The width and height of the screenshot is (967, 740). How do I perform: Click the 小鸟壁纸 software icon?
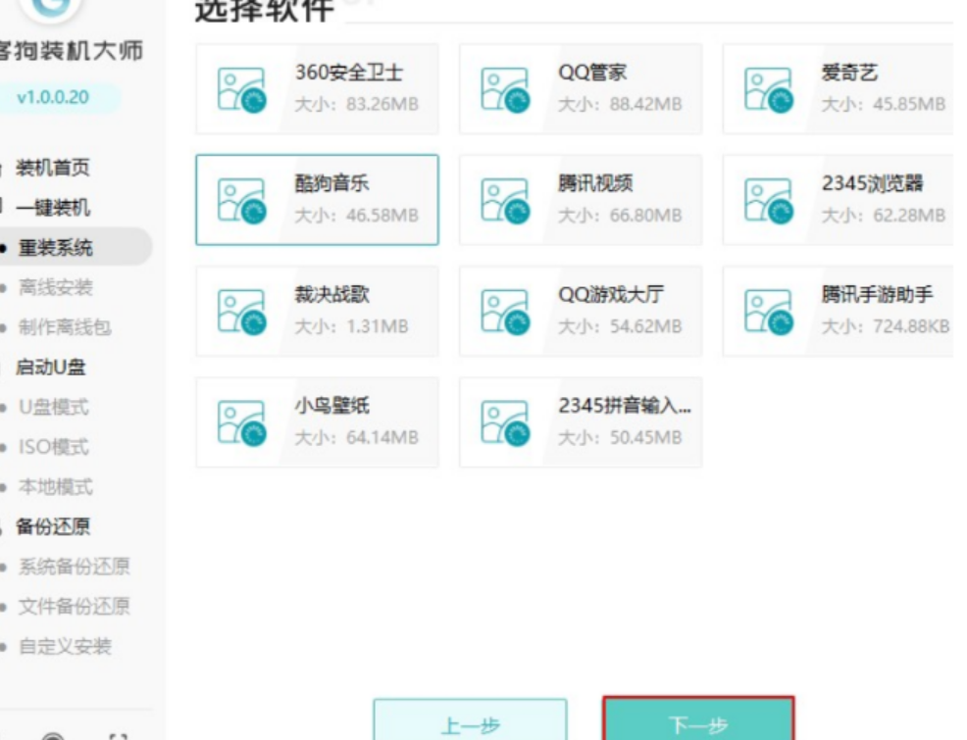coord(241,423)
